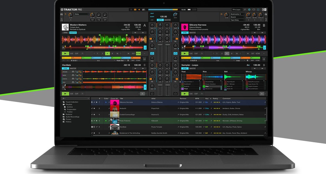Select History in the browser tree

69,122
